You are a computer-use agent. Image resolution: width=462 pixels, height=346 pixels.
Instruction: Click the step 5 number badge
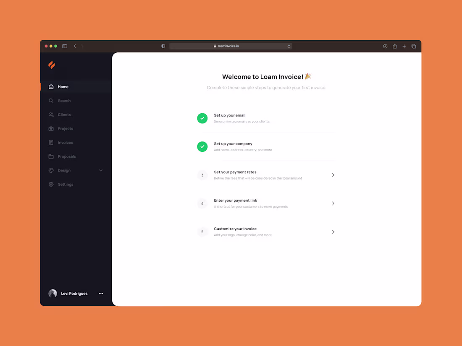tap(202, 232)
